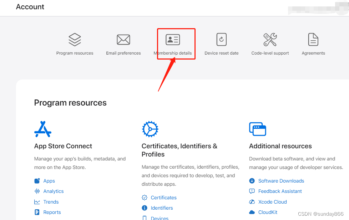Viewport: 349px width, 220px height.
Task: Go to Code-level support label
Action: (x=270, y=53)
